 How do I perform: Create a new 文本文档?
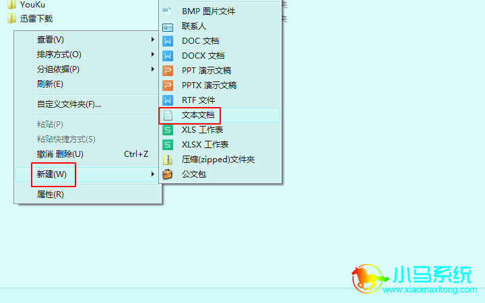[220, 115]
